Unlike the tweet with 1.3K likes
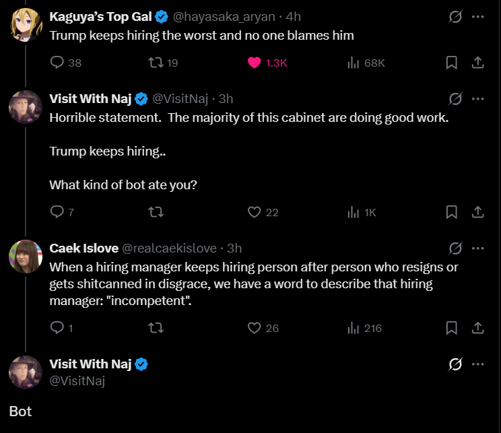Screen dimensions: 501x433 pos(254,63)
